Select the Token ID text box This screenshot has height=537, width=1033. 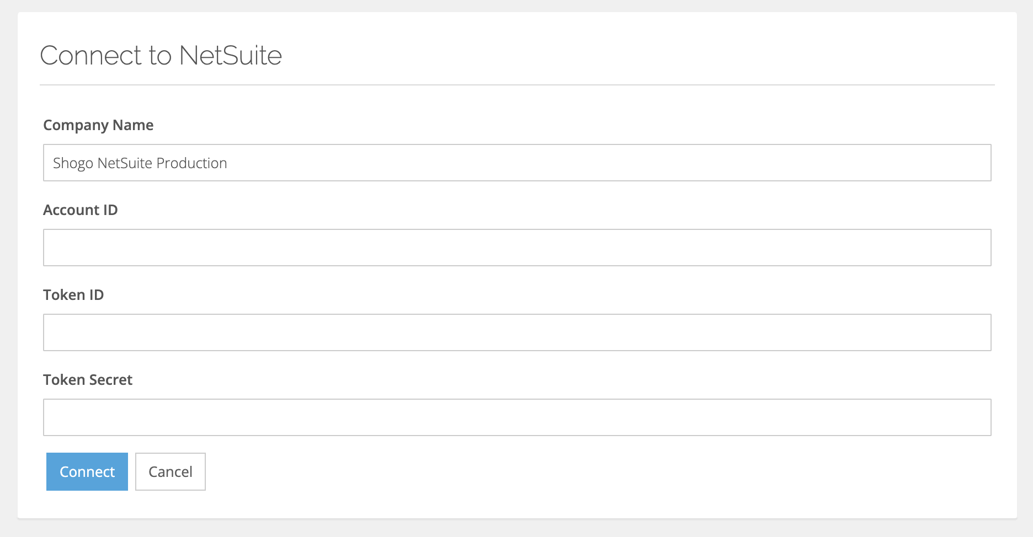517,332
